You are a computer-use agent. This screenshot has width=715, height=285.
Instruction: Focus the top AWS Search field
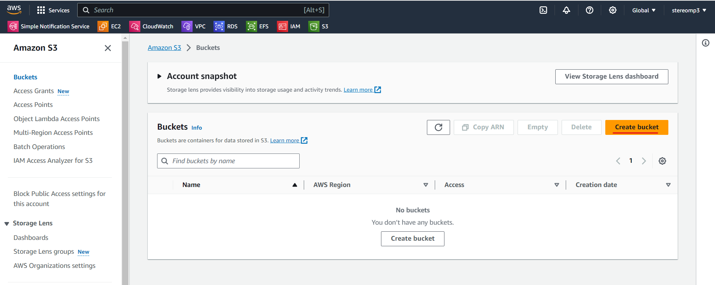tap(203, 10)
